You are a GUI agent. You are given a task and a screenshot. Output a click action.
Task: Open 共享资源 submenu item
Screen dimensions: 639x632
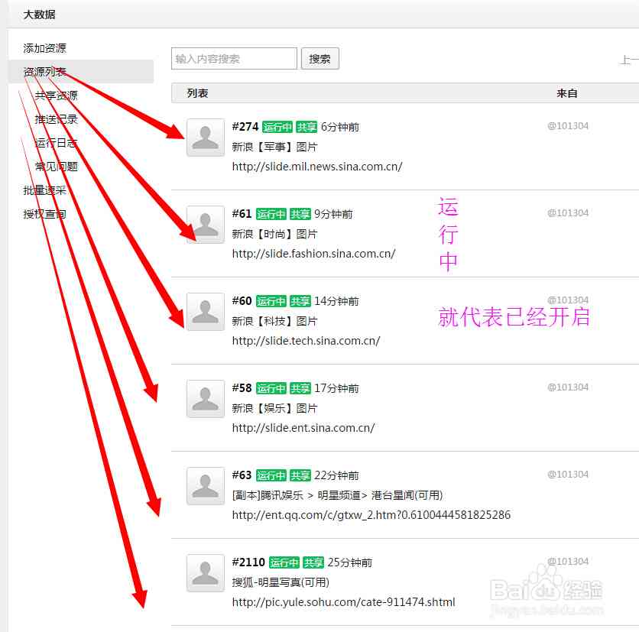[x=56, y=96]
